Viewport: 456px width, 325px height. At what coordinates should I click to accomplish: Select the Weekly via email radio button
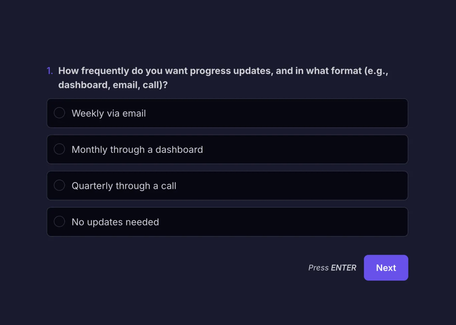pos(59,113)
